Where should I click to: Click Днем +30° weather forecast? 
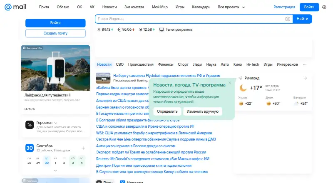point(273,101)
